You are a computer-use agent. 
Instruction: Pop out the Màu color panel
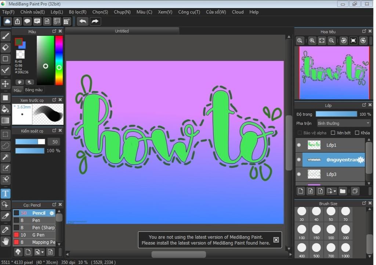pos(54,31)
